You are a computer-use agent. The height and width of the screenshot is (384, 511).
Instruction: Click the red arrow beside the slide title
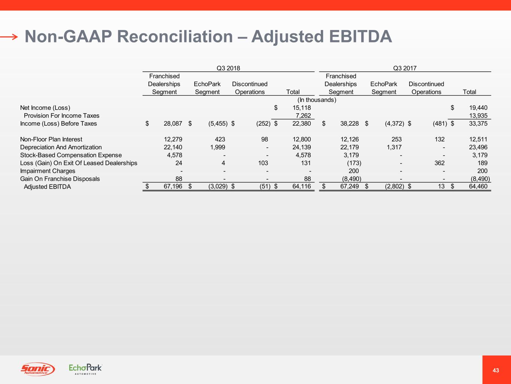pyautogui.click(x=9, y=37)
